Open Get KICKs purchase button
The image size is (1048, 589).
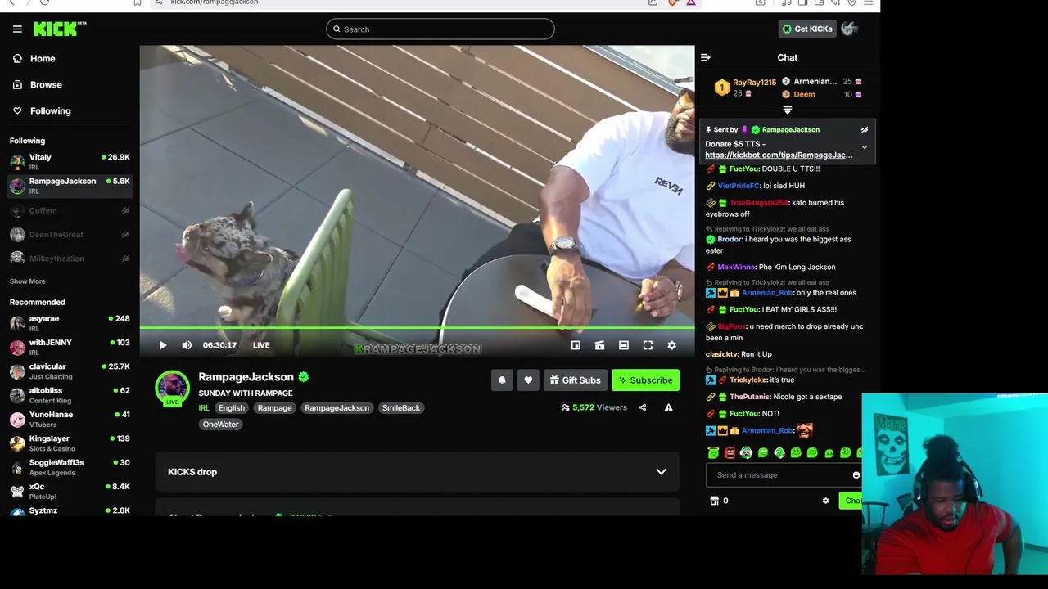[807, 29]
